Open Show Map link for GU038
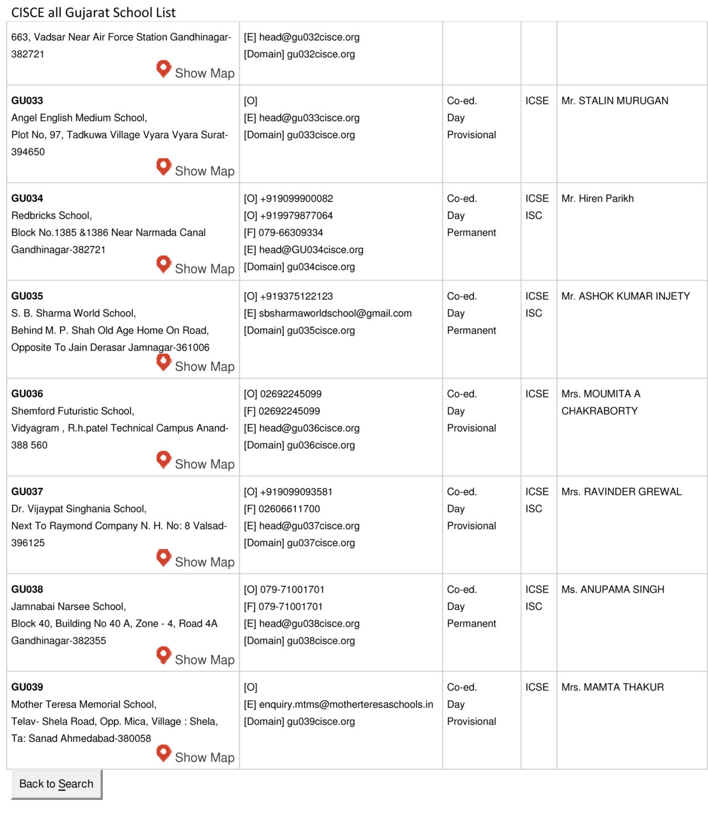Viewport: 708px width, 821px height. tap(205, 660)
